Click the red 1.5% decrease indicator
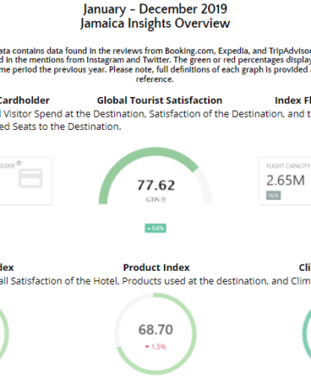The height and width of the screenshot is (385, 311). [155, 347]
